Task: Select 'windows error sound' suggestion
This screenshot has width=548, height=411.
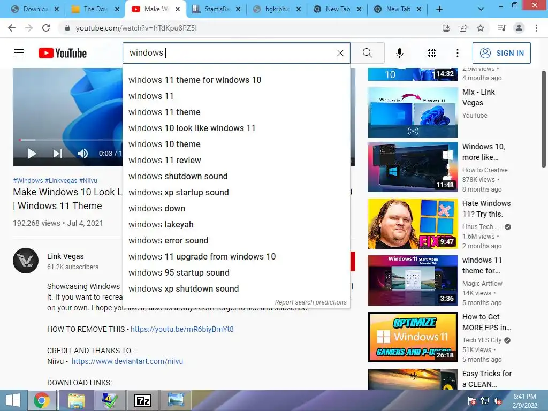Action: [x=236, y=241]
